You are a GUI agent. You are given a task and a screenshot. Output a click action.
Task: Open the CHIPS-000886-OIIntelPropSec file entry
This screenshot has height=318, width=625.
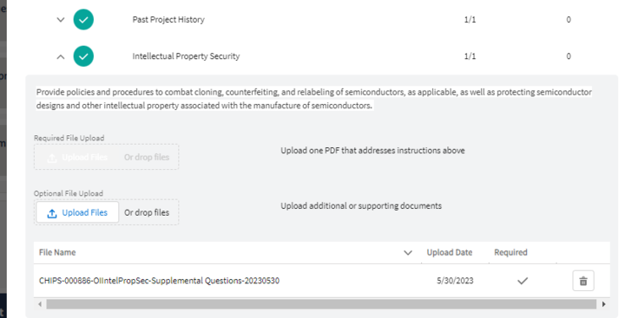[159, 281]
